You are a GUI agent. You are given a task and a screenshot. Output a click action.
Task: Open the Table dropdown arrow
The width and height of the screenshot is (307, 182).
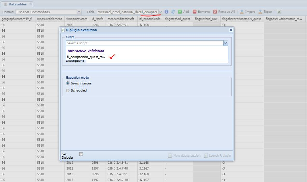tap(160, 12)
